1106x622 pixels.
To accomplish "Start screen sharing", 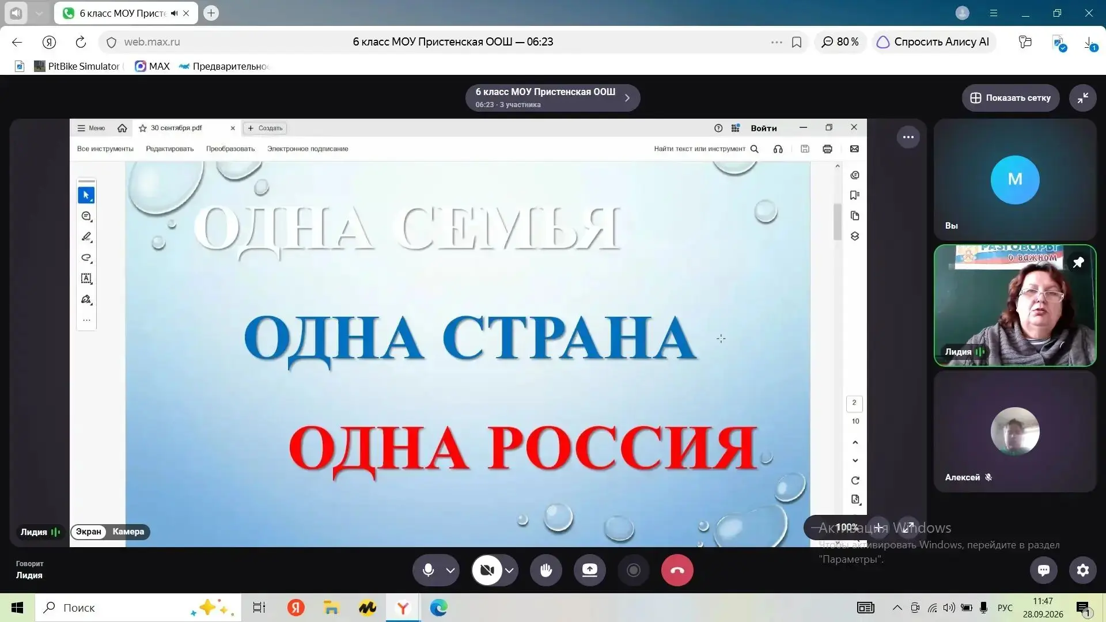I will (x=590, y=570).
